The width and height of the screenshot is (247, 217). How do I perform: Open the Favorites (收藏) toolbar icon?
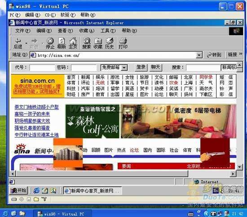pyautogui.click(x=98, y=43)
